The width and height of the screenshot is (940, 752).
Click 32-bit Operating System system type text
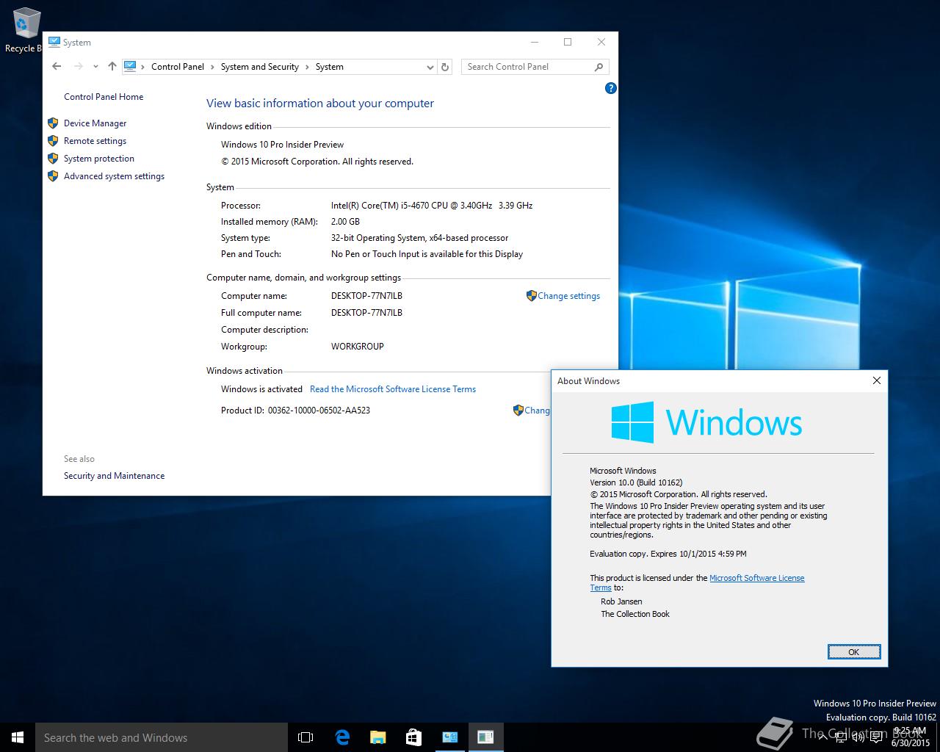(x=419, y=238)
